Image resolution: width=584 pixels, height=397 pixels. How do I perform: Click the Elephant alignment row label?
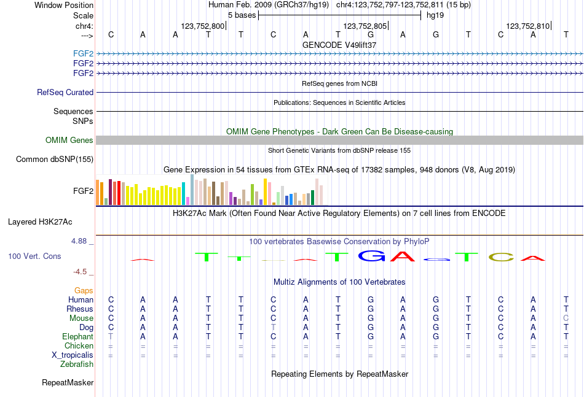click(78, 337)
